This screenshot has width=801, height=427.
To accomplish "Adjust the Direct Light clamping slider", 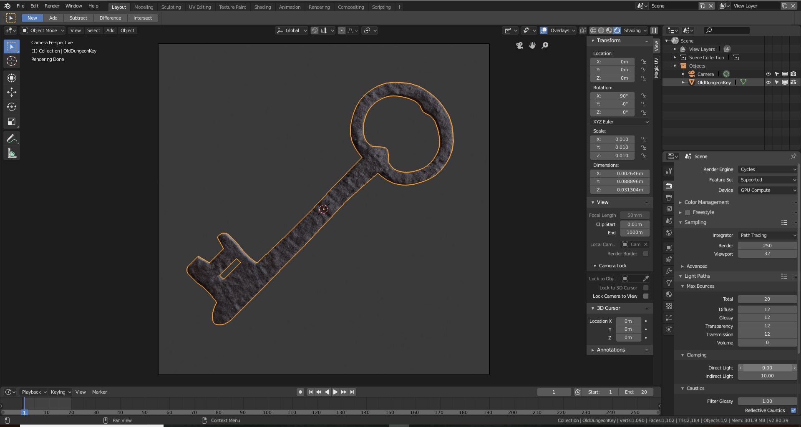I will 768,368.
